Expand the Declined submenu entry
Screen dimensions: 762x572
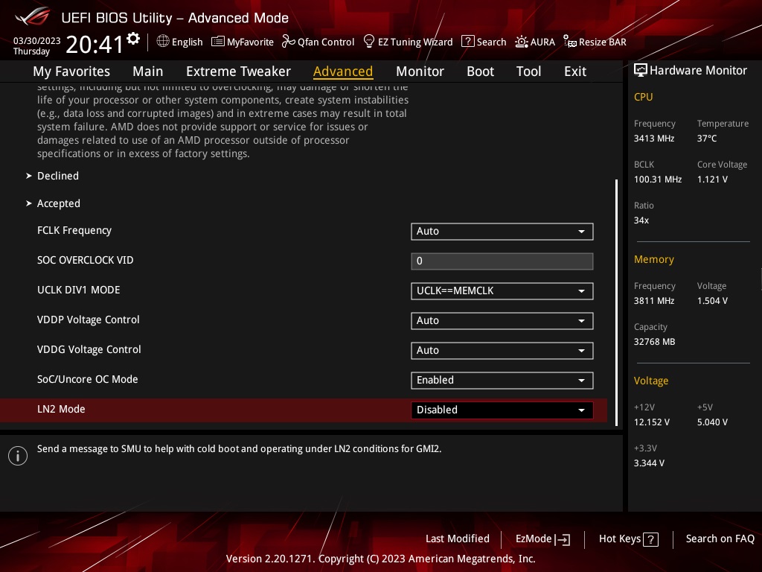click(x=58, y=176)
